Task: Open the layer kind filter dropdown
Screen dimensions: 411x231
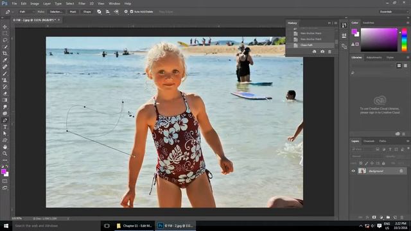Action: (363, 149)
